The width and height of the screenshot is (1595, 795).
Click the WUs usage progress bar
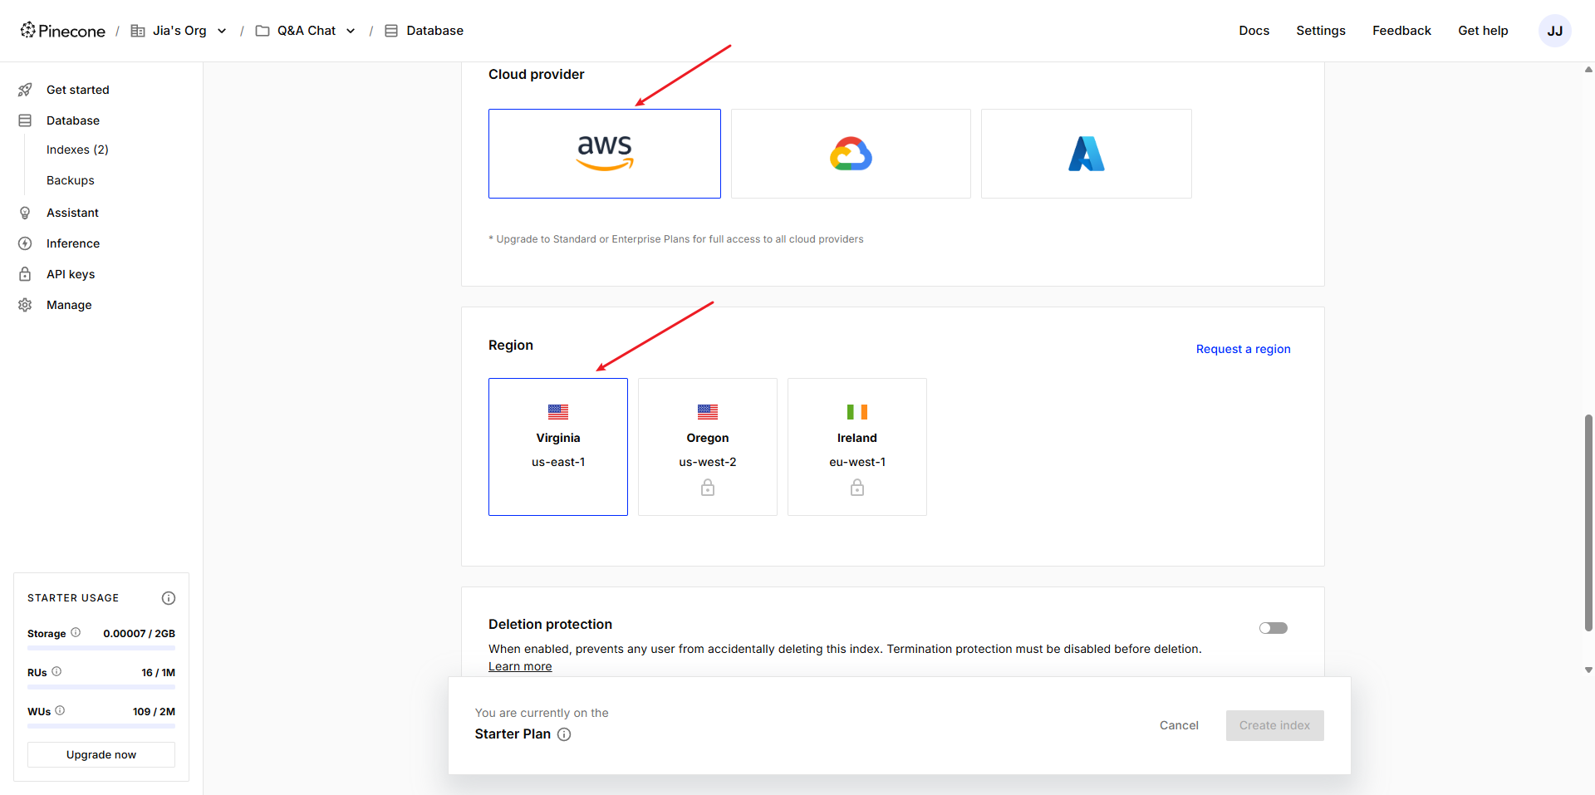[101, 726]
